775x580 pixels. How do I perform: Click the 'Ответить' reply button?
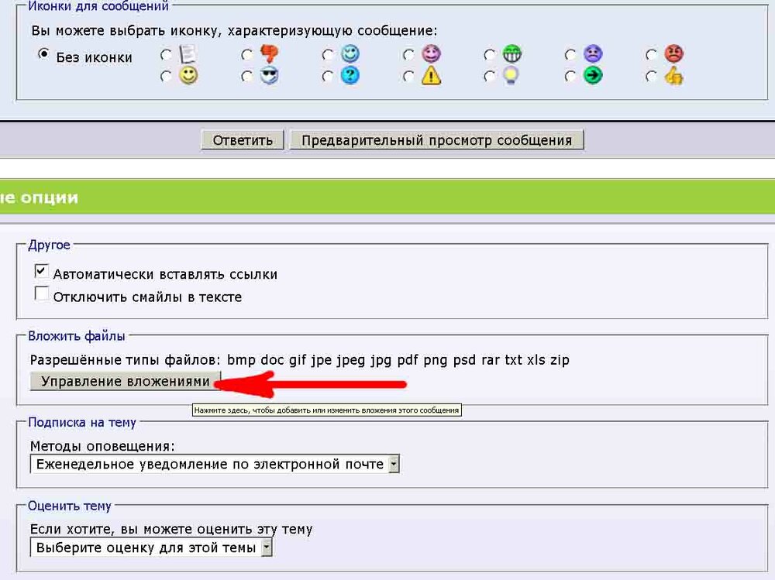point(243,140)
